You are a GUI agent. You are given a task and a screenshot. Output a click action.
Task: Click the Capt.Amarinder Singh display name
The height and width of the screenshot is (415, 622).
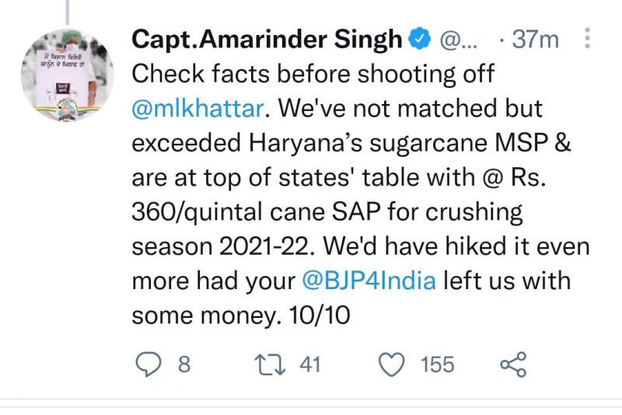point(267,39)
